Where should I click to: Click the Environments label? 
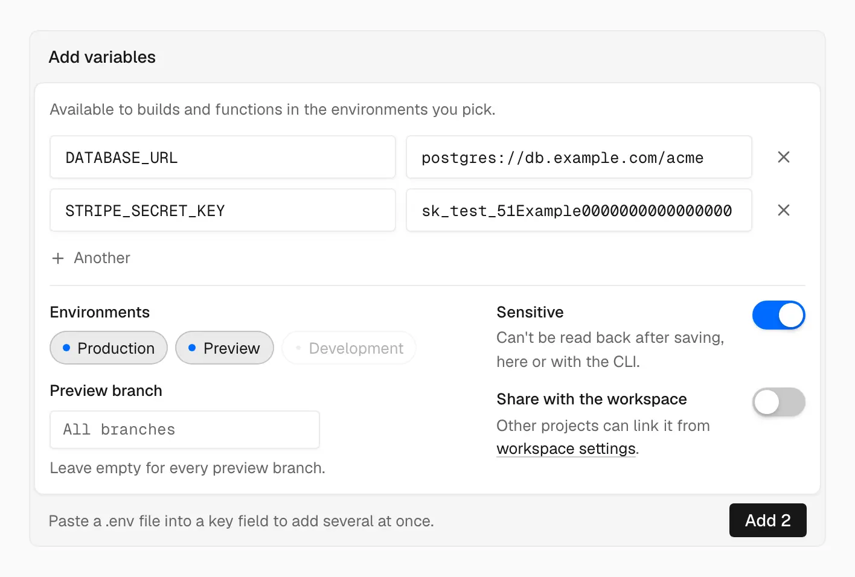click(100, 312)
